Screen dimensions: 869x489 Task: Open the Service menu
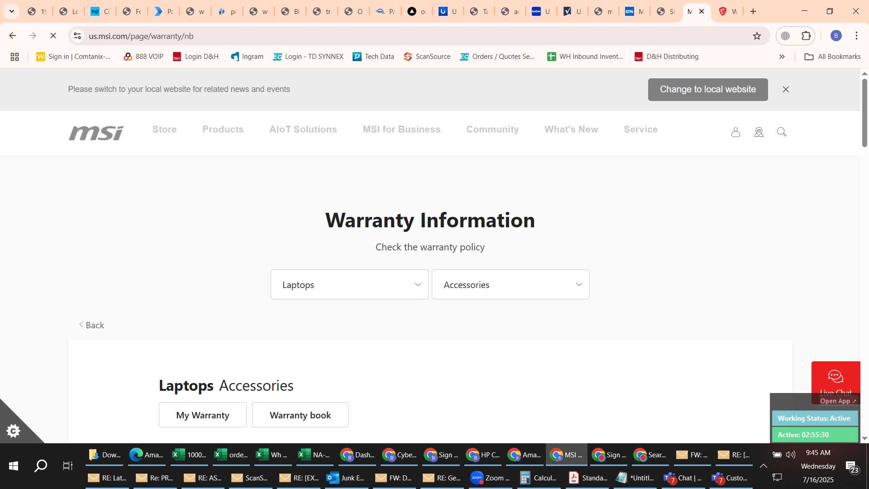tap(640, 129)
